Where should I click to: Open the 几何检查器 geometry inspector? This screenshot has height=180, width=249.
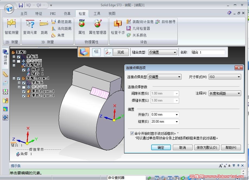click(138, 28)
